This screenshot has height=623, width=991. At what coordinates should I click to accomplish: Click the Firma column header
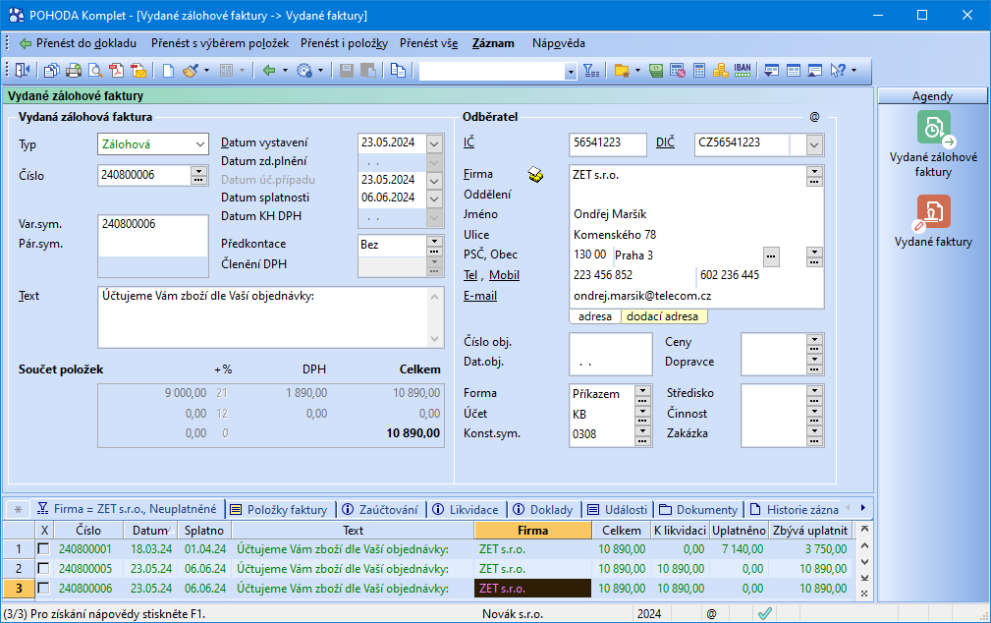(x=532, y=530)
